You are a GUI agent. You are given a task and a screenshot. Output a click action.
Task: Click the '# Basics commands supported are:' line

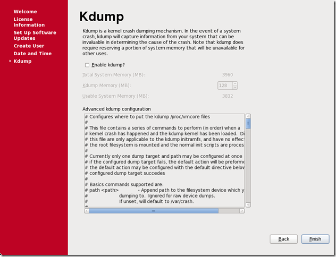point(124,184)
